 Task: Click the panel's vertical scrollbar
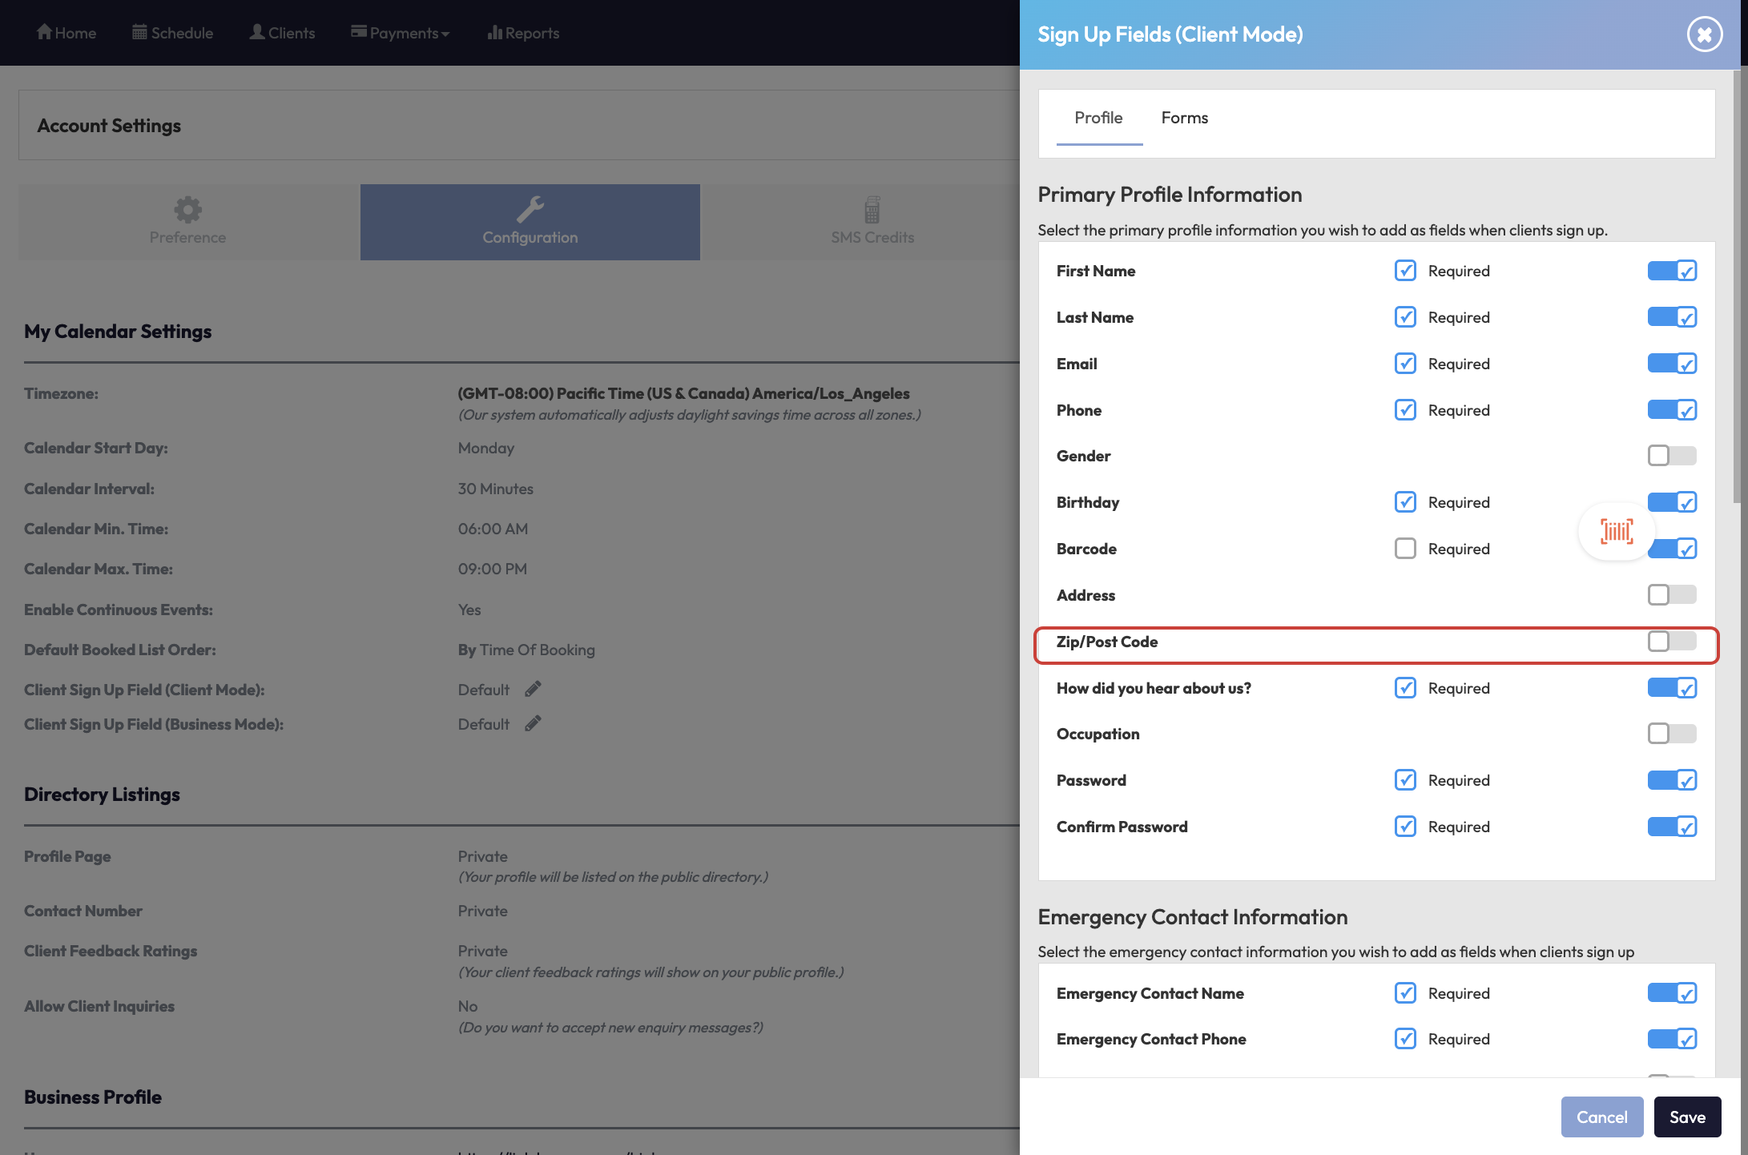tap(1736, 288)
